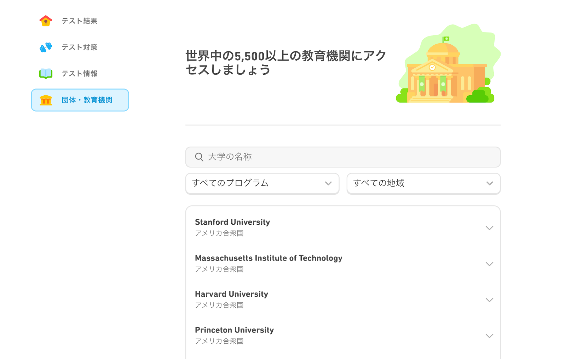
Task: Open the すべての地域 dropdown
Action: coord(423,183)
